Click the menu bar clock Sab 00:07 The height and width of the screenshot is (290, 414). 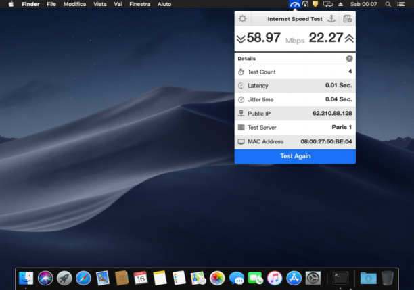point(363,4)
